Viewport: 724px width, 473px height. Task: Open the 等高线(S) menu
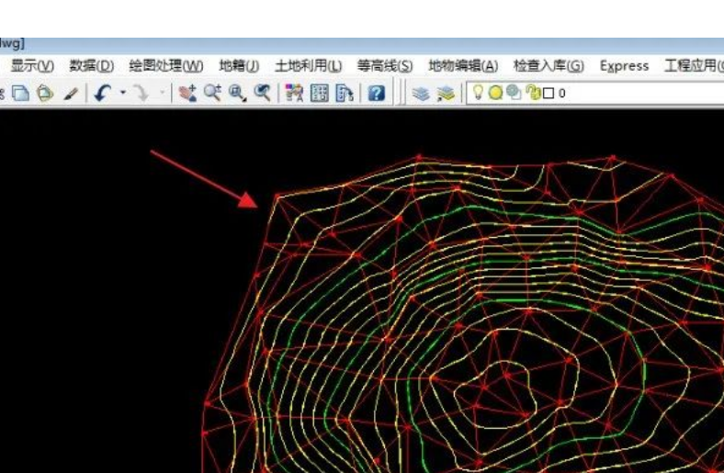384,66
